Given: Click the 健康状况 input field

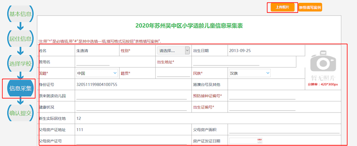Looking at the screenshot, I should [x=131, y=107].
